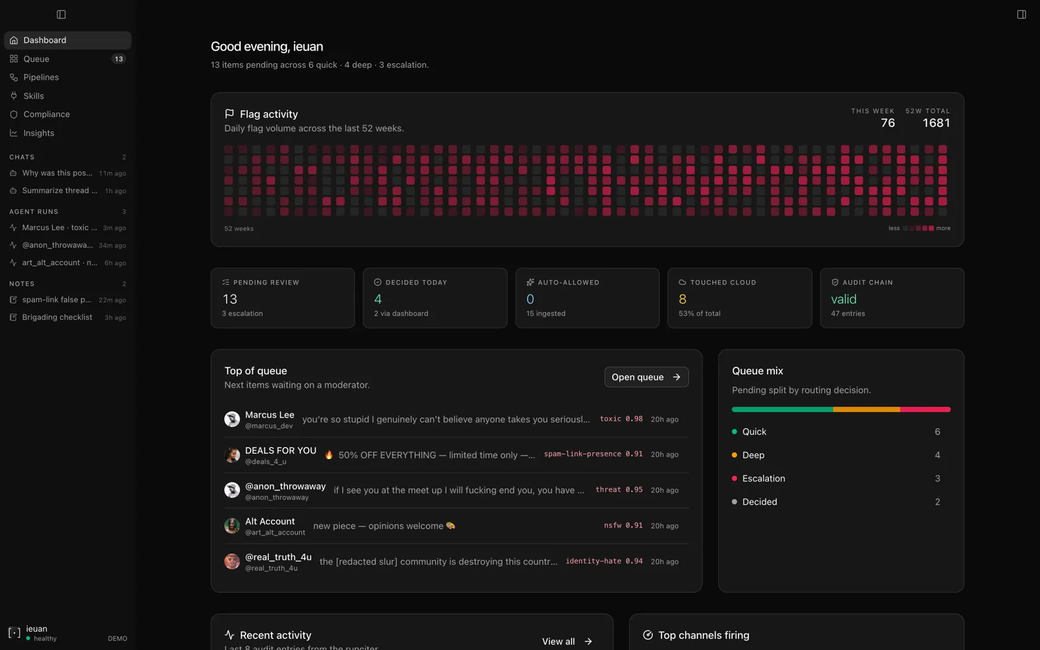Open note 'spam-link false p...'
The height and width of the screenshot is (650, 1040).
coord(68,300)
